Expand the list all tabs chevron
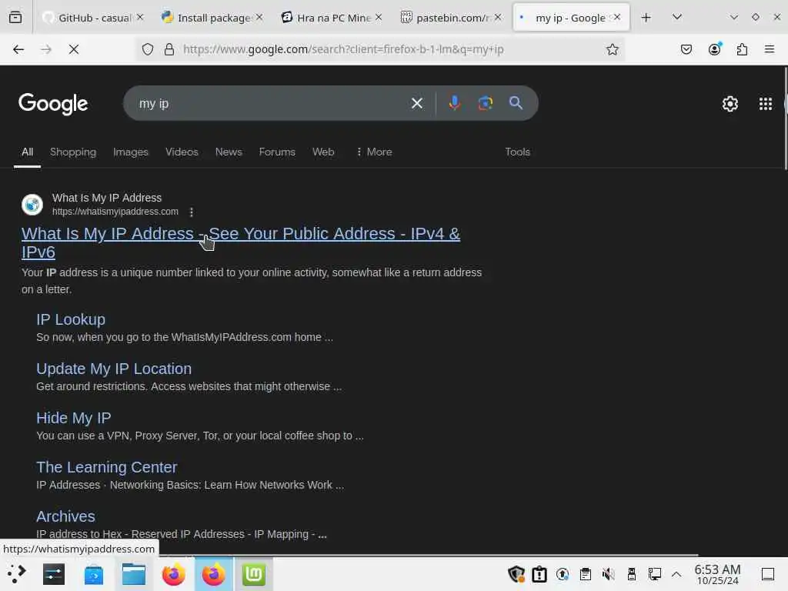 tap(677, 17)
